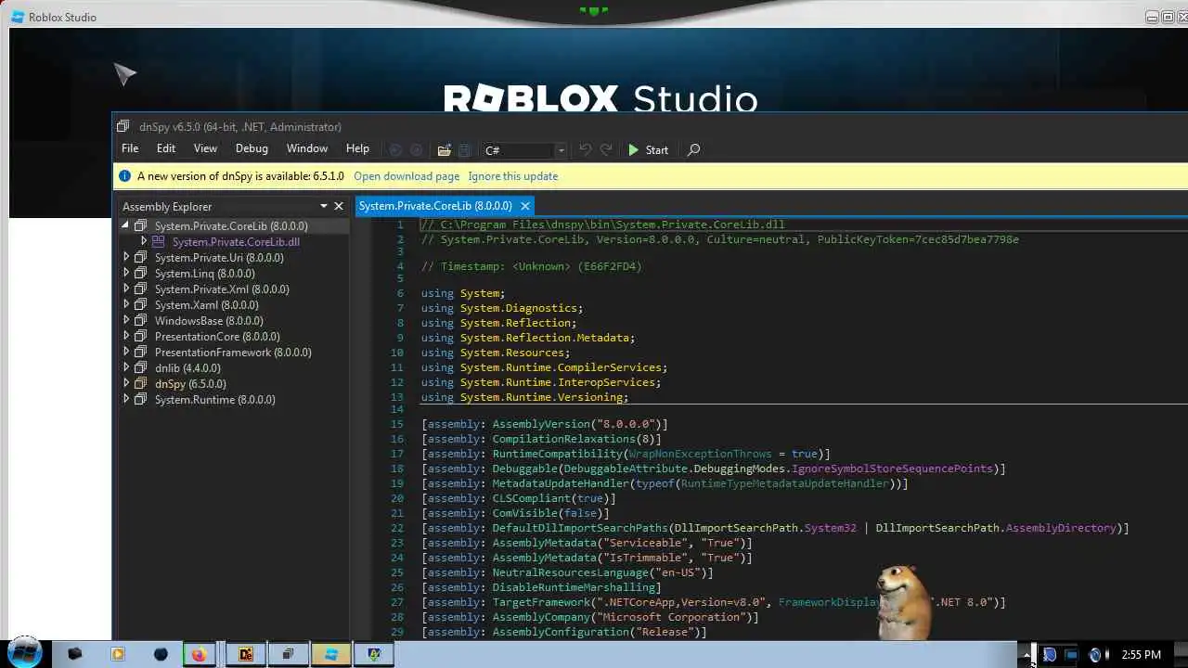
Task: Expand the PresentationCore assembly node
Action: coord(126,336)
